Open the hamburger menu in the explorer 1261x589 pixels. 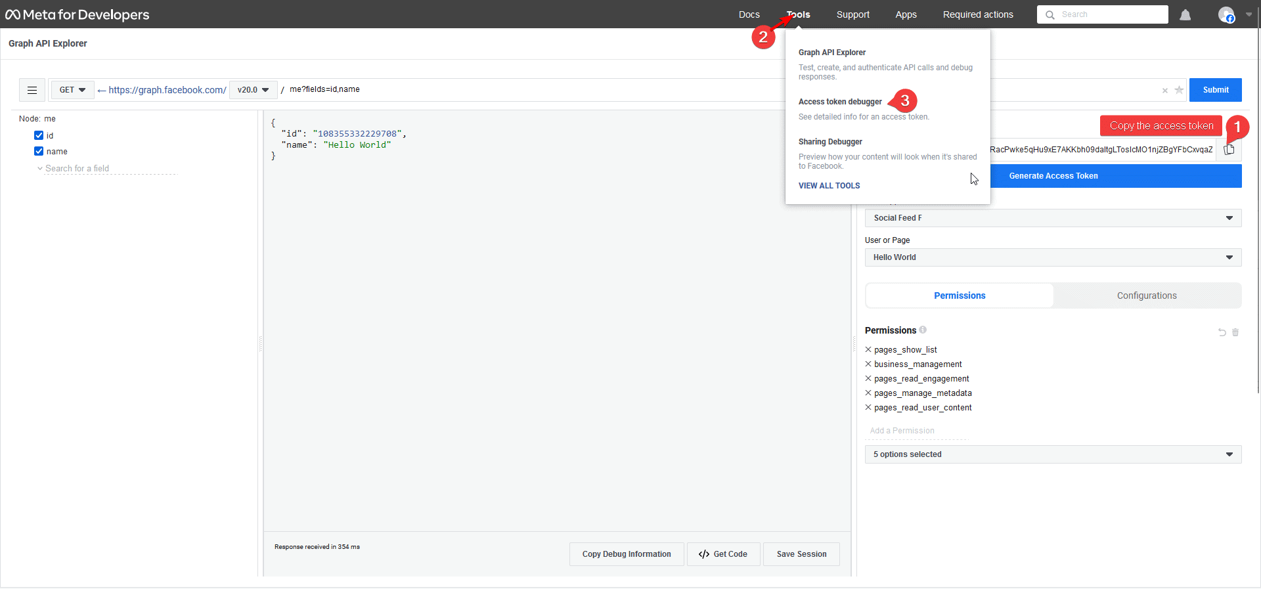click(x=32, y=90)
